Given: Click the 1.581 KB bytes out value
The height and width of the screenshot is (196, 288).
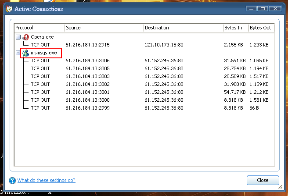Looking at the screenshot, I should tap(259, 100).
